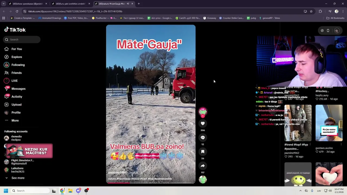Open the rlxmedia following account
The width and height of the screenshot is (347, 195).
pyautogui.click(x=16, y=138)
